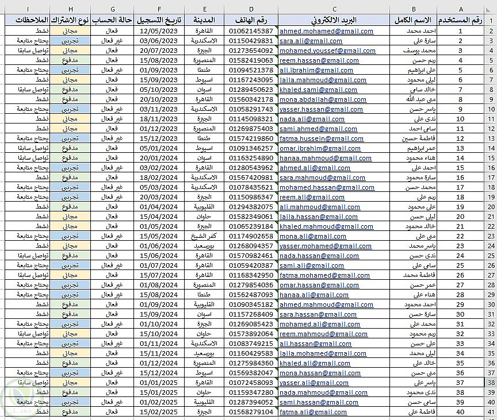Open link fatma.ali@gmail.com
Viewport: 497px width, 420px height.
pos(313,412)
